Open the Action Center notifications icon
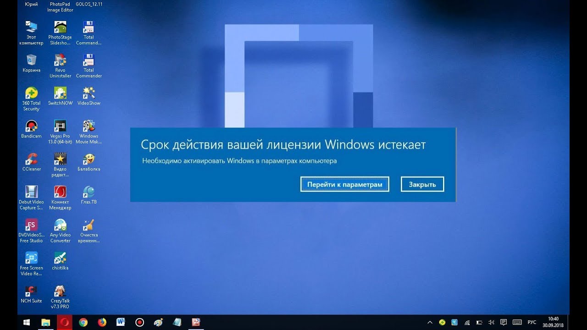 tap(504, 322)
